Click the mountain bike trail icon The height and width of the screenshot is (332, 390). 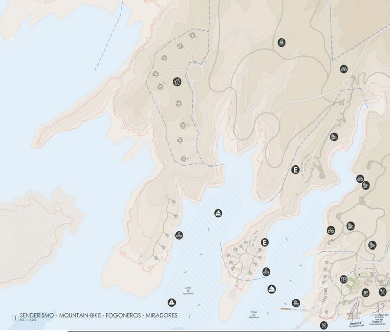[x=281, y=43]
